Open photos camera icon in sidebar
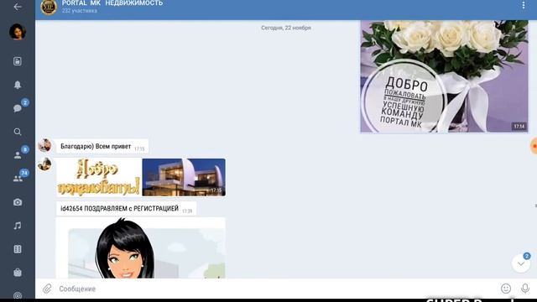Screen dimensions: 537x302 point(18,202)
